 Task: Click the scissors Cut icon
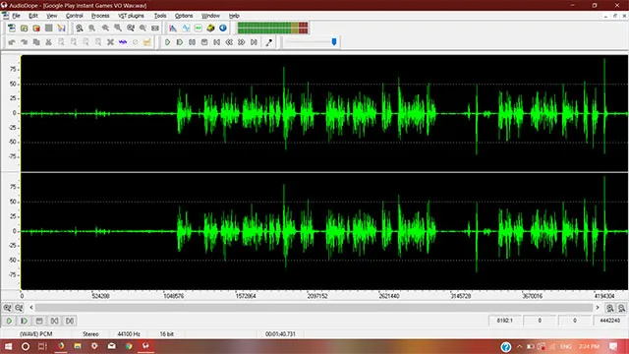tap(48, 42)
